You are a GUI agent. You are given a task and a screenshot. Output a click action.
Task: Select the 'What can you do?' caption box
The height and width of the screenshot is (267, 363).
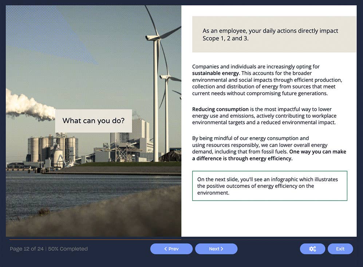click(x=94, y=120)
